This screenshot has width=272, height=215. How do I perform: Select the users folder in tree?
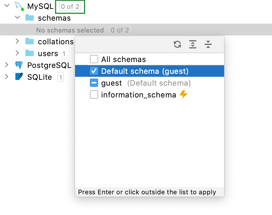tap(48, 53)
